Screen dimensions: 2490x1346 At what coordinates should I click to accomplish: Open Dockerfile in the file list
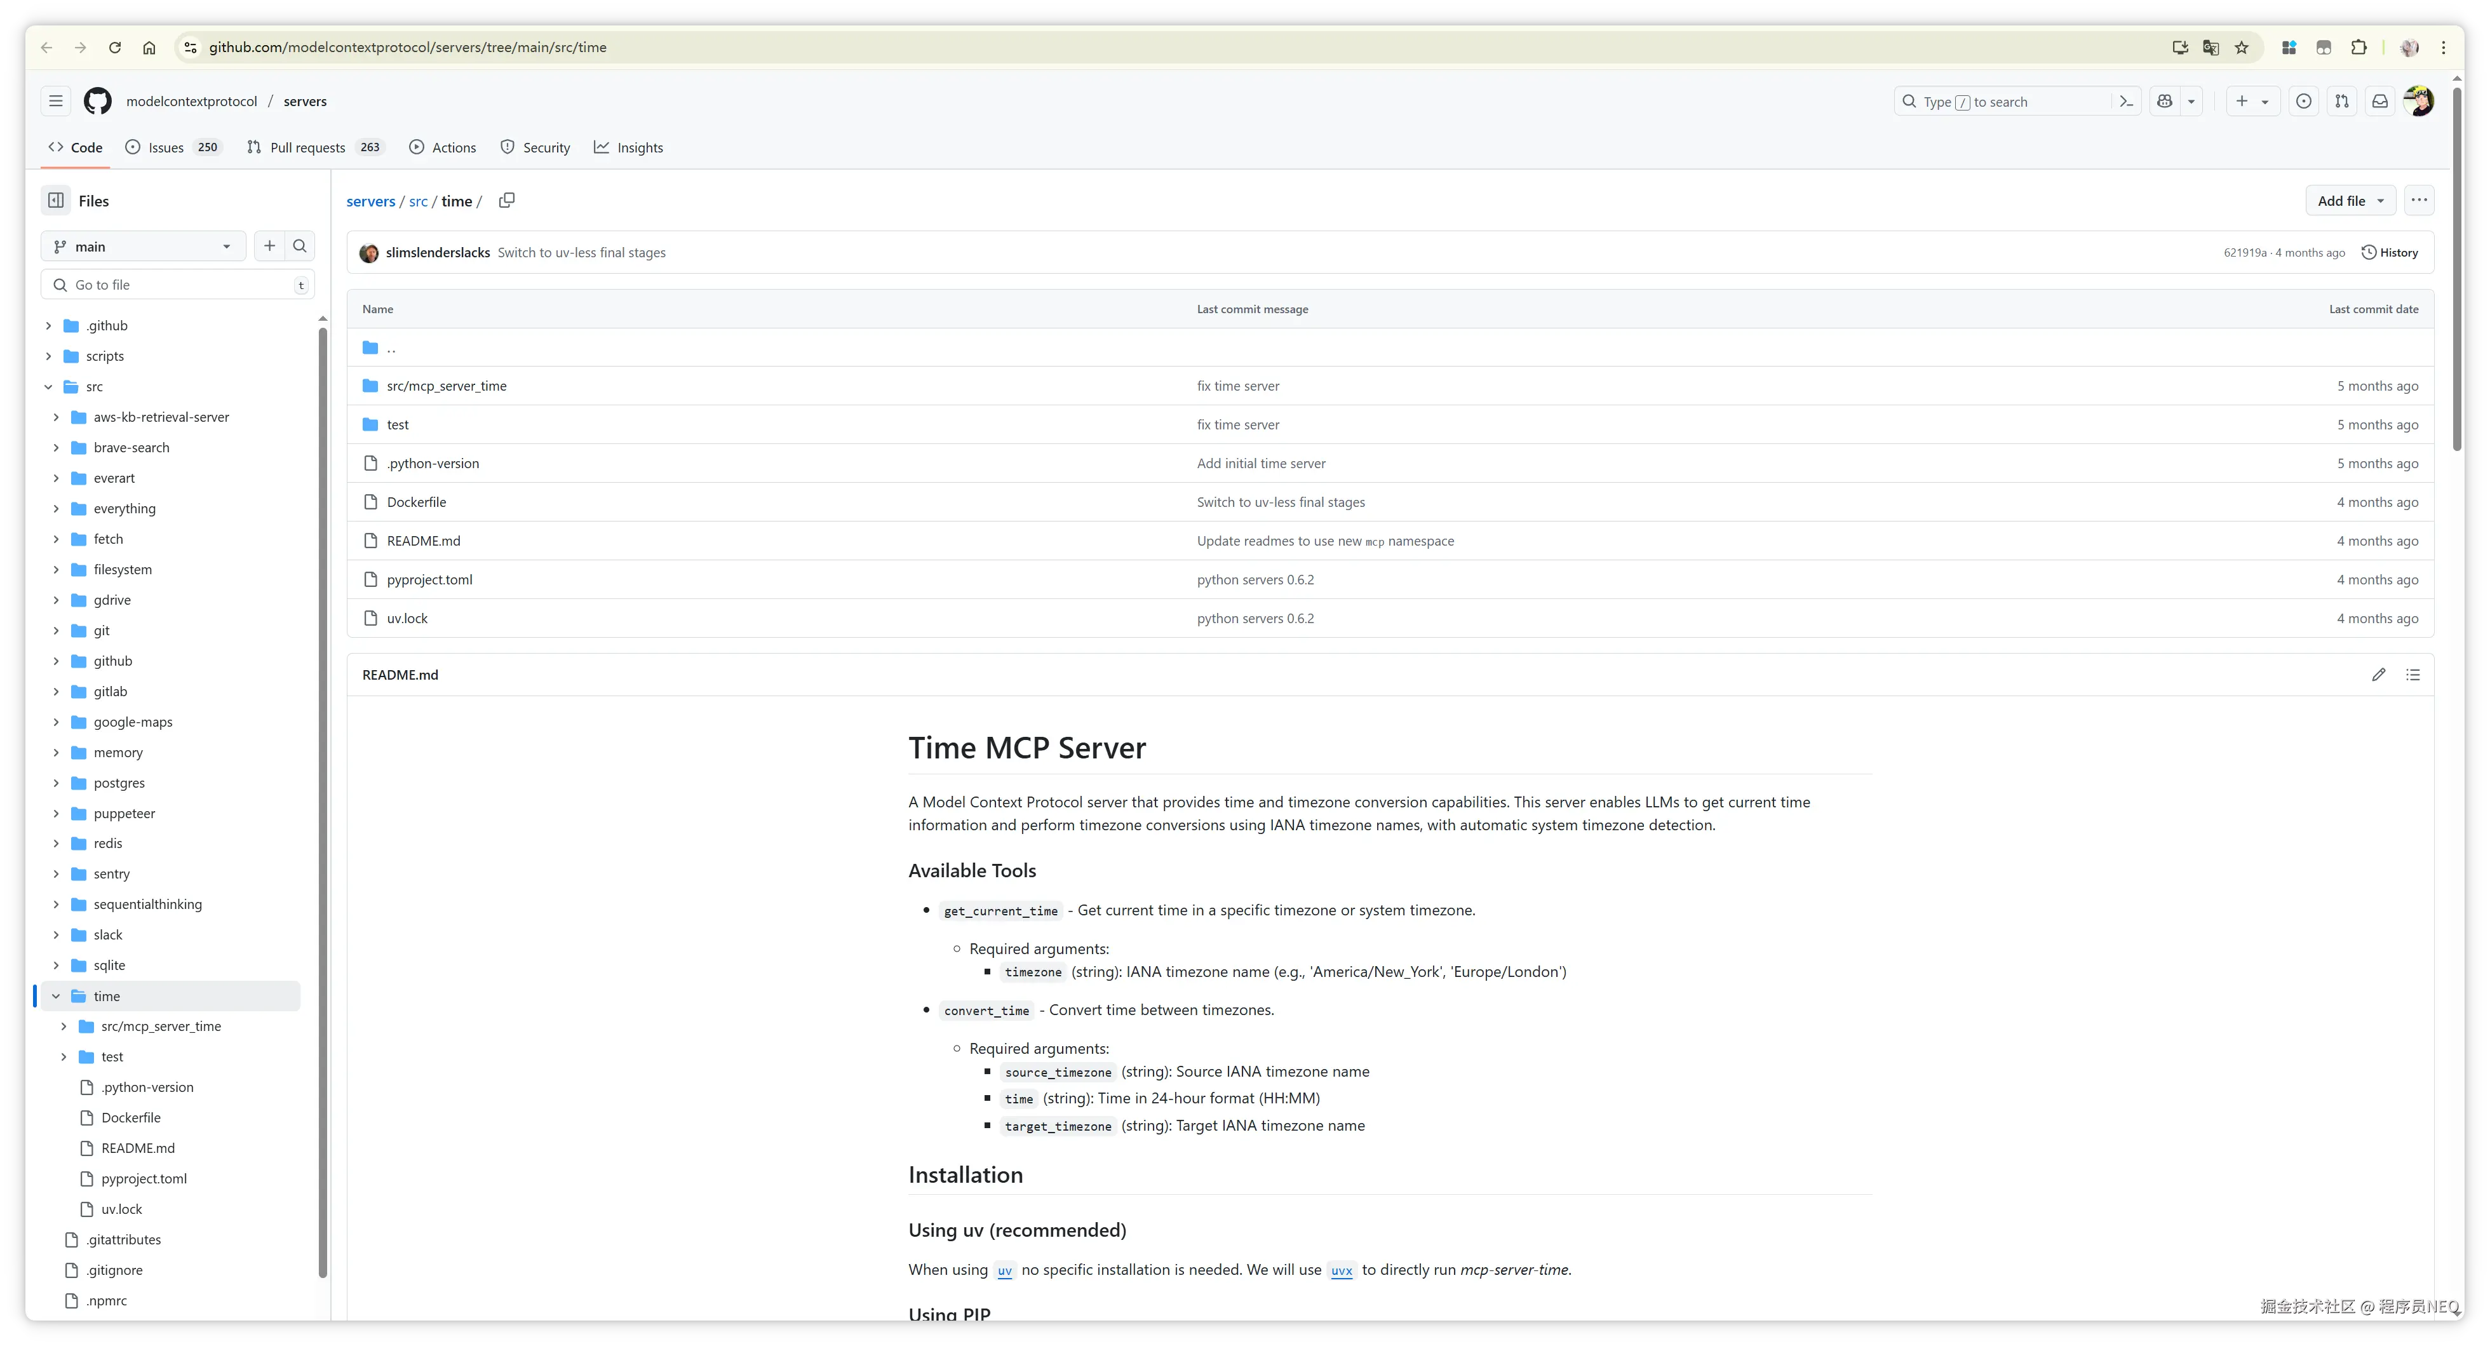pyautogui.click(x=417, y=502)
